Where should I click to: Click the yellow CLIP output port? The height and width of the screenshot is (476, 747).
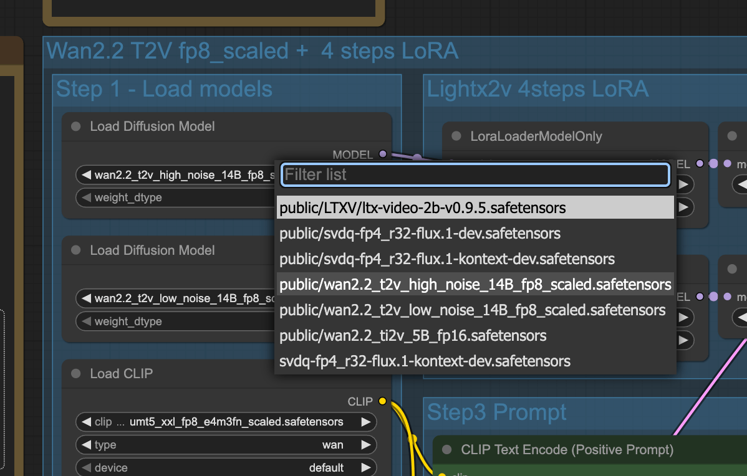(x=382, y=401)
